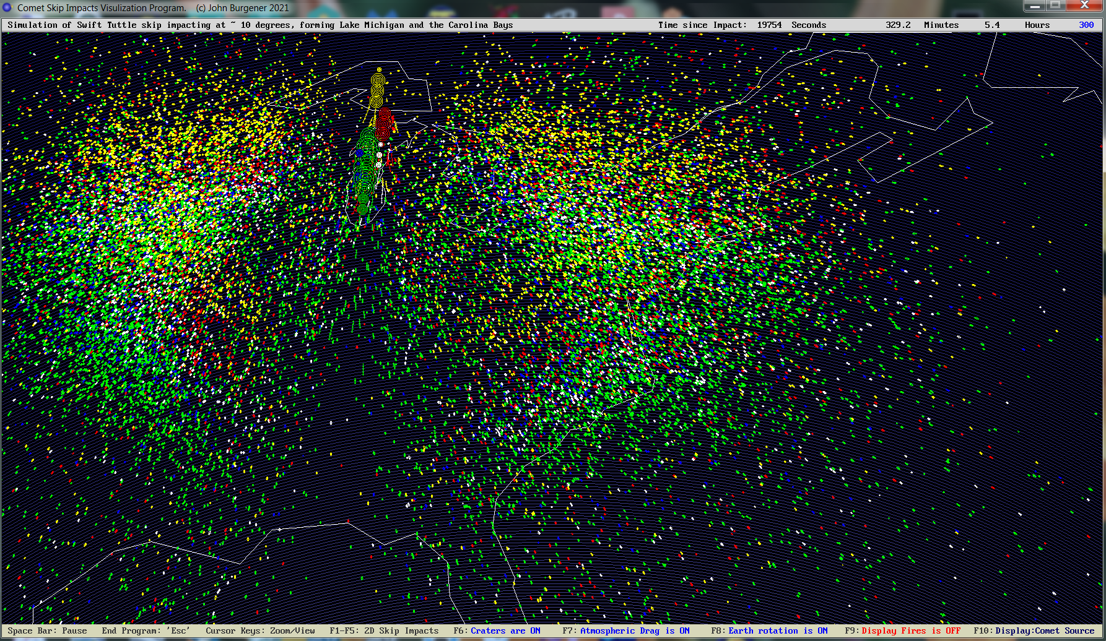This screenshot has height=641, width=1106.
Task: Click the End Program 'Esc' label
Action: pyautogui.click(x=146, y=630)
